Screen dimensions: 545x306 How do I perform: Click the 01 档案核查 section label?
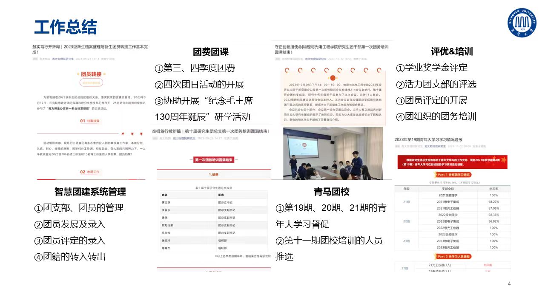point(90,121)
